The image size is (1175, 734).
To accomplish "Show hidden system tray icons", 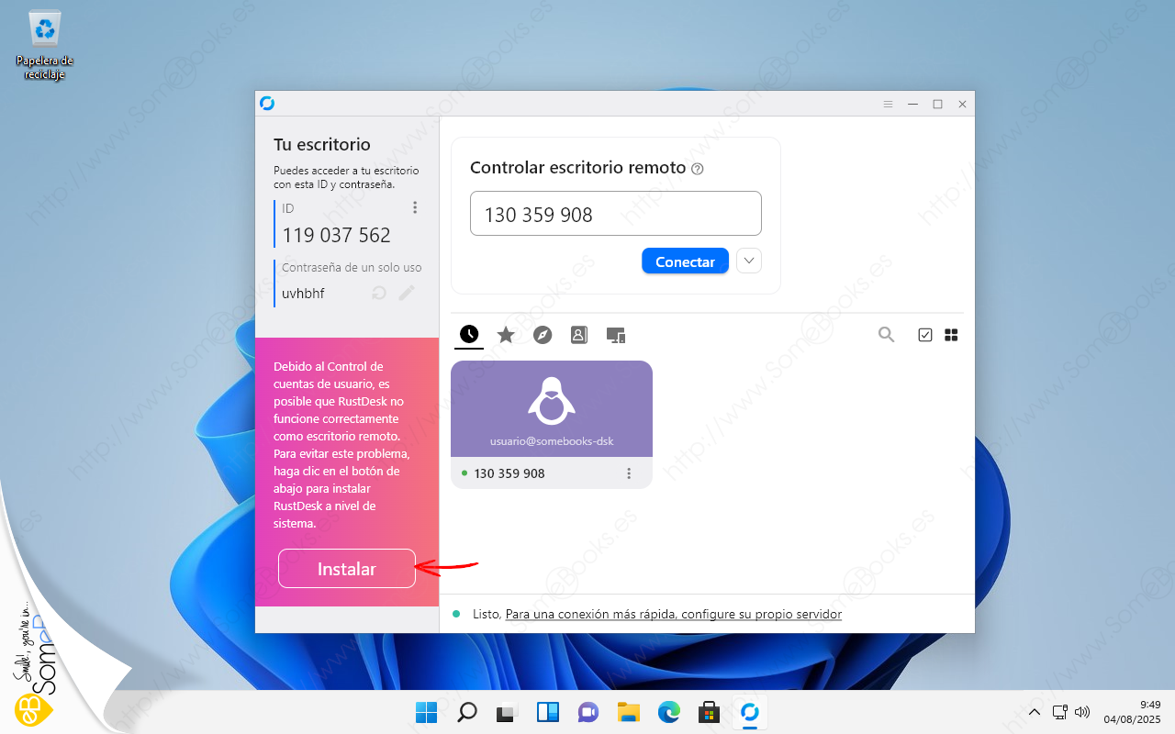I will pos(1035,712).
